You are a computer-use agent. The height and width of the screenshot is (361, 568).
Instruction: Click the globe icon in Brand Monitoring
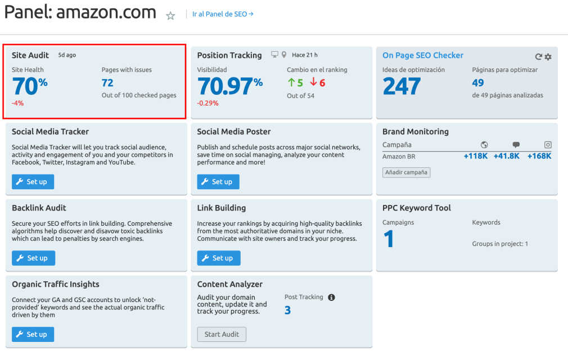click(484, 145)
